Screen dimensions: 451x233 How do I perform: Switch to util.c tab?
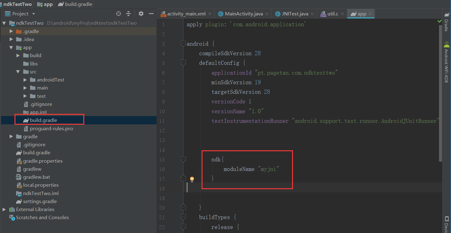click(333, 14)
